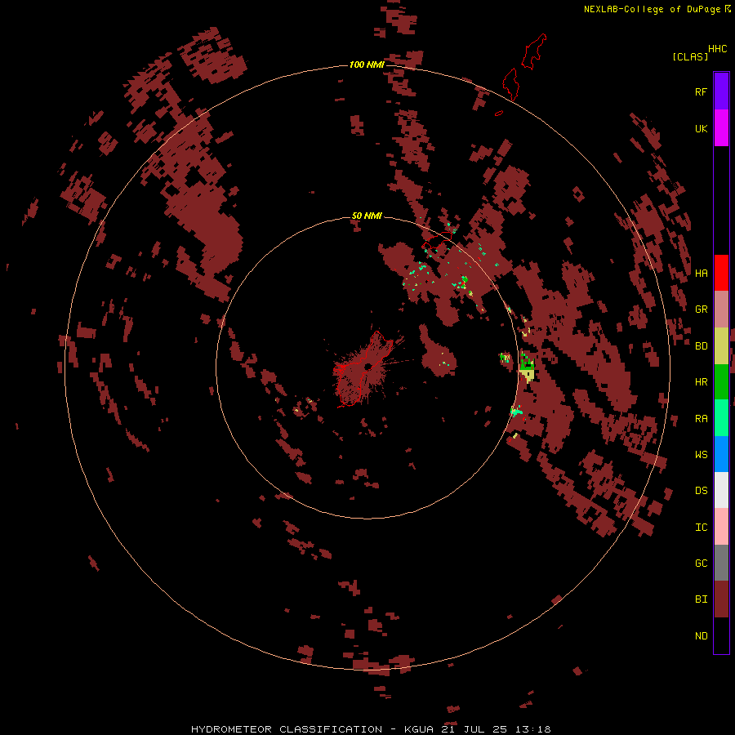The image size is (735, 735).
Task: Click the RF legend label
Action: pyautogui.click(x=701, y=91)
